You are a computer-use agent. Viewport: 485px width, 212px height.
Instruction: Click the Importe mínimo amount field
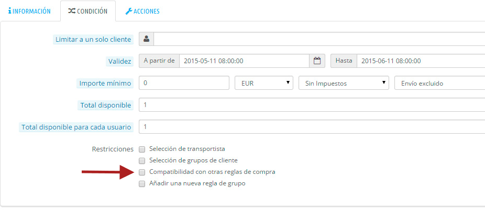(184, 83)
